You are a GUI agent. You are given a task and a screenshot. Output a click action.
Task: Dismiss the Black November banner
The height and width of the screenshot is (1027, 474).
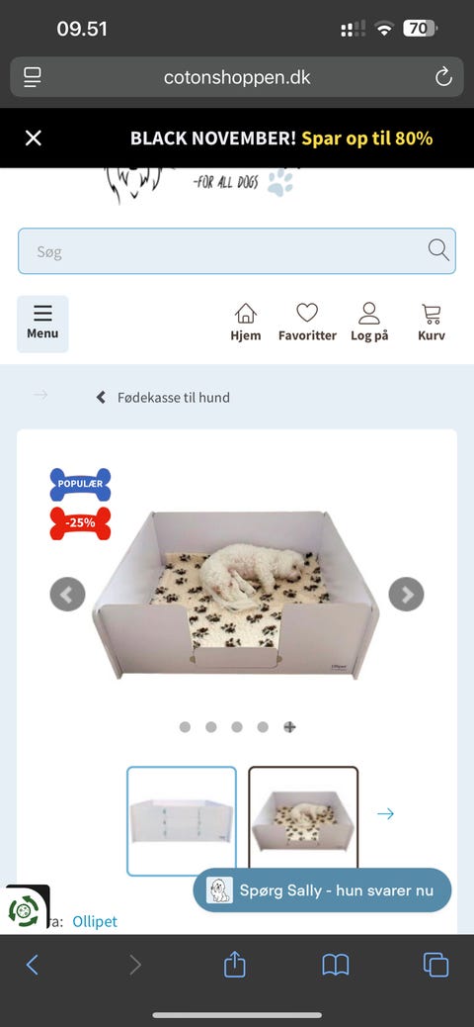click(x=34, y=139)
